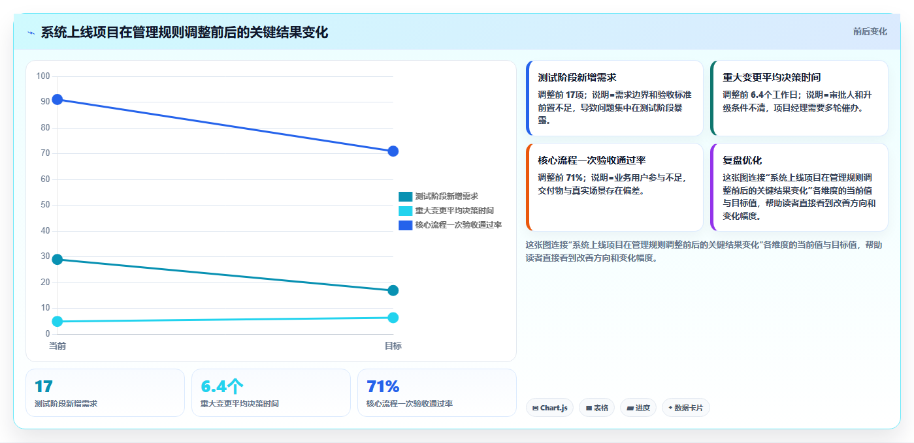
Task: Open the 重大变更平均决策时间 description card heading
Action: [772, 77]
